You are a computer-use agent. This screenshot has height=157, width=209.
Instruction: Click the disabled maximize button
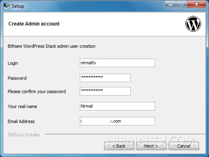[181, 4]
